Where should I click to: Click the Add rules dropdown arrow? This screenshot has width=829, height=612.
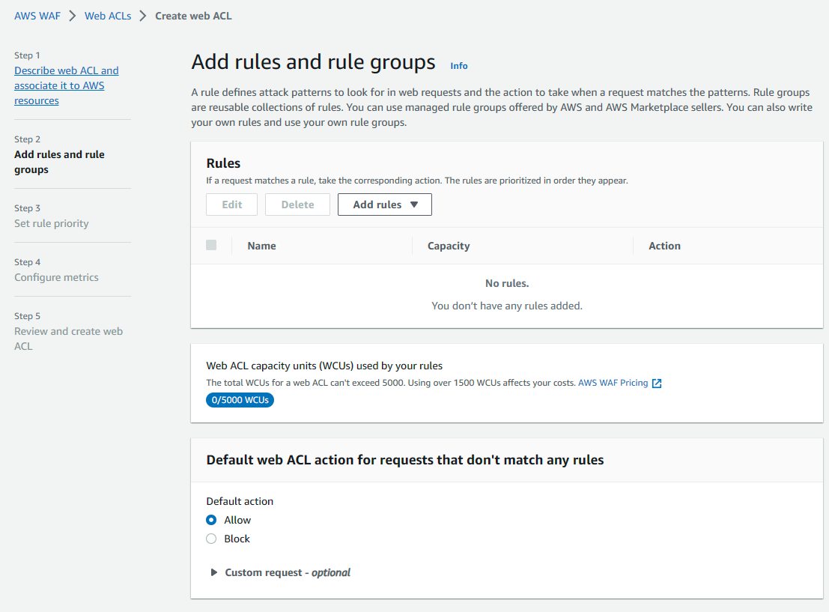(414, 204)
